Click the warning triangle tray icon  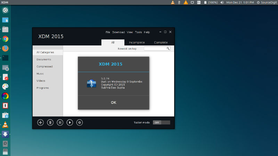(186, 2)
